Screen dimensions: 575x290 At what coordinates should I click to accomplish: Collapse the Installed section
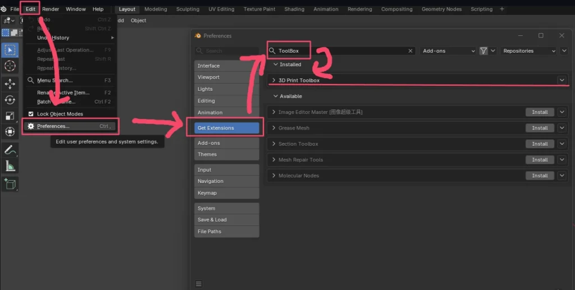[275, 65]
